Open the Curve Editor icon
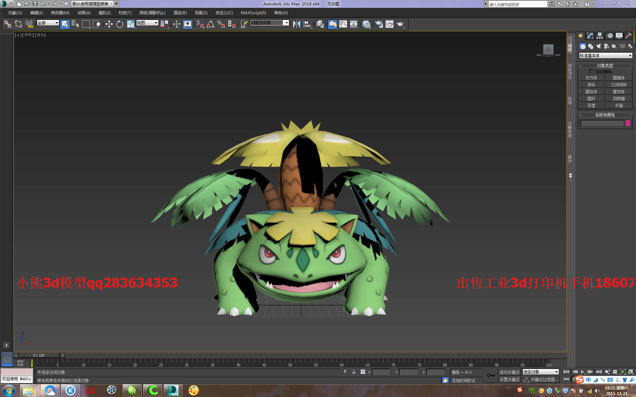This screenshot has height=397, width=636. click(x=343, y=24)
